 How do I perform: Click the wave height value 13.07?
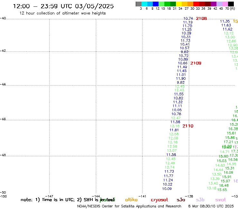[x=172, y=150]
